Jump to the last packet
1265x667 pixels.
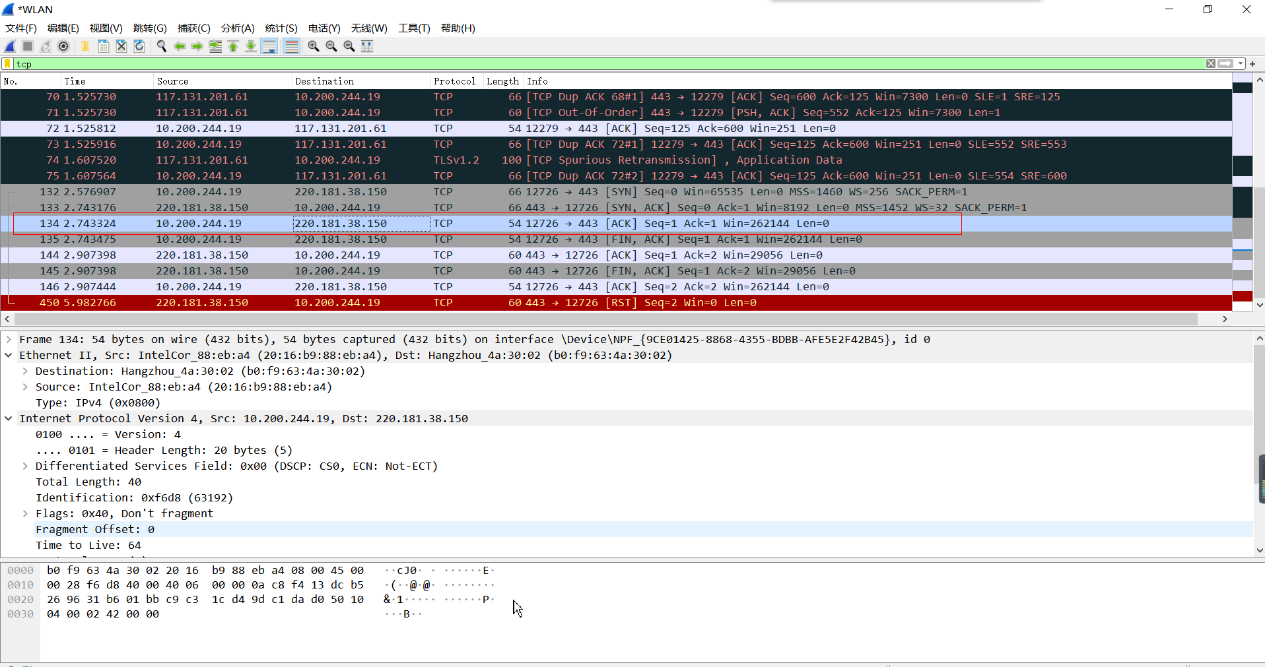coord(251,46)
